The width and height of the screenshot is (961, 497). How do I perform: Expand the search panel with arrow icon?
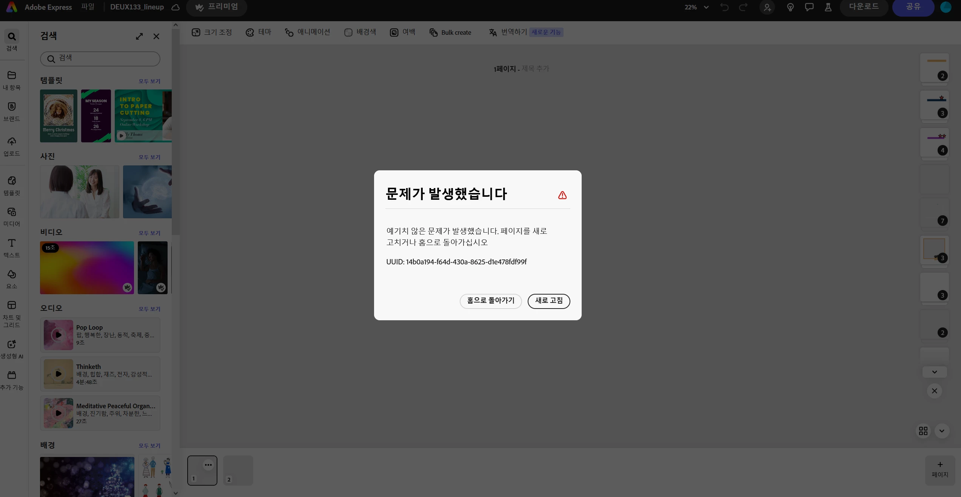(139, 36)
